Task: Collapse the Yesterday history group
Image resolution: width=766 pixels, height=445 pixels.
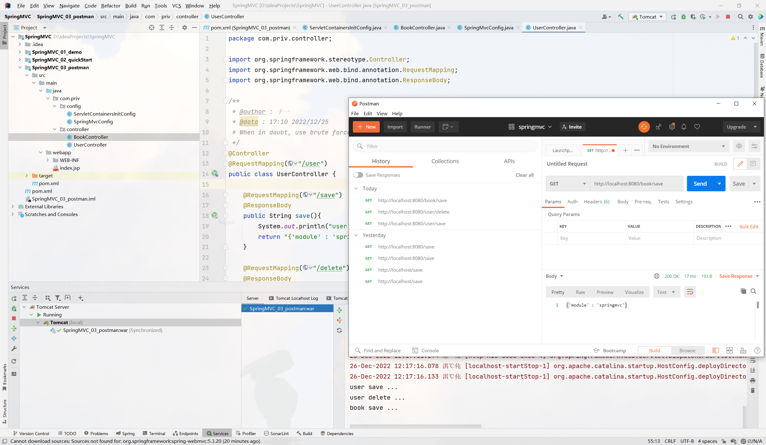Action: point(356,235)
